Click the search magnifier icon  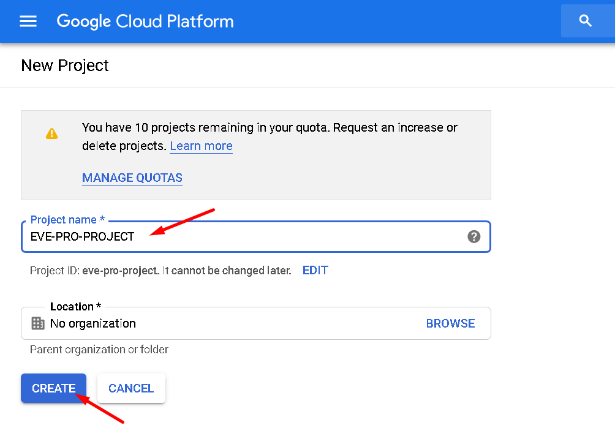tap(585, 21)
